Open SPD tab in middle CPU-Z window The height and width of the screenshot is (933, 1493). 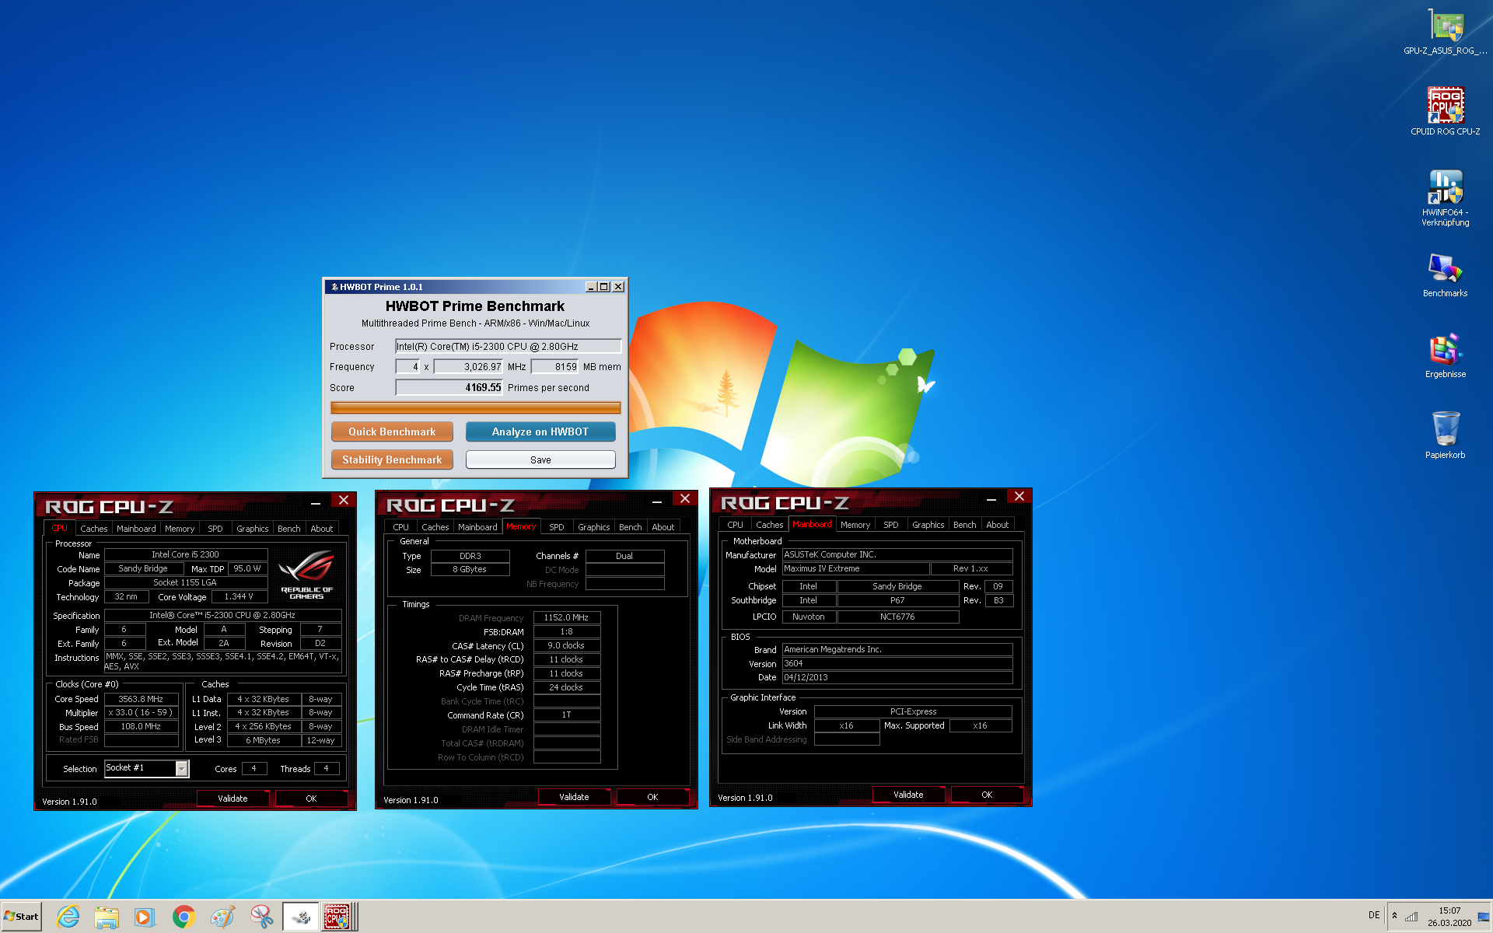(557, 527)
